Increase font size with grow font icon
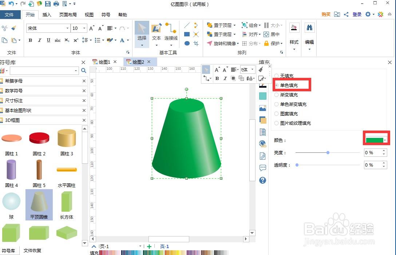Screen dimensions: 396x255 point(92,28)
